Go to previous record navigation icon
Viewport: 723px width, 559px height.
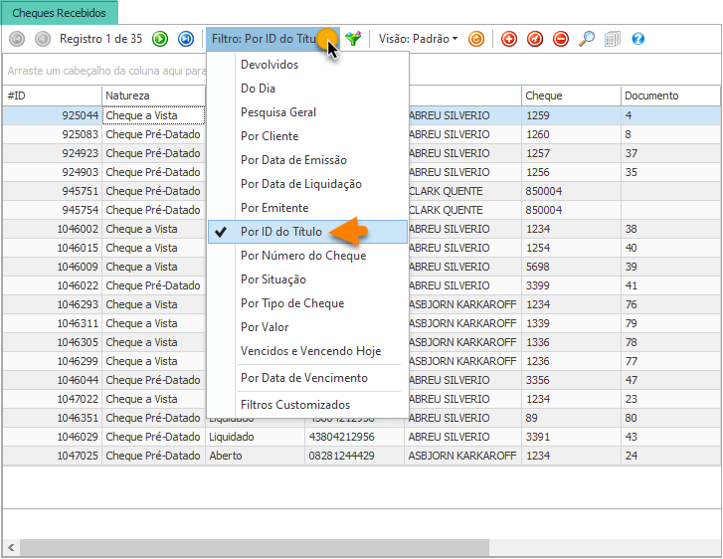click(x=43, y=39)
